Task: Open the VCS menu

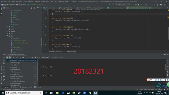Action: coord(56,2)
